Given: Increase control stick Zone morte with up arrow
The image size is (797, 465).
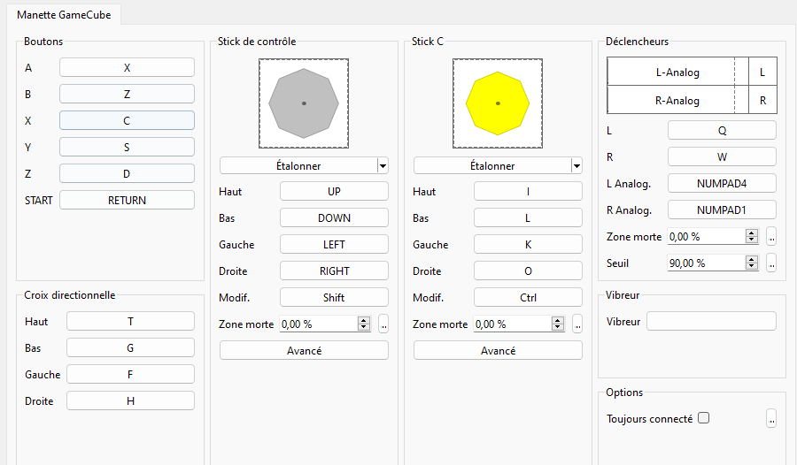Looking at the screenshot, I should click(x=364, y=320).
